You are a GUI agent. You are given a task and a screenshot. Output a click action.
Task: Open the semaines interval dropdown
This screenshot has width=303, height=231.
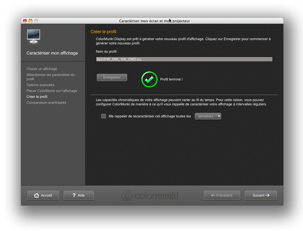click(208, 116)
